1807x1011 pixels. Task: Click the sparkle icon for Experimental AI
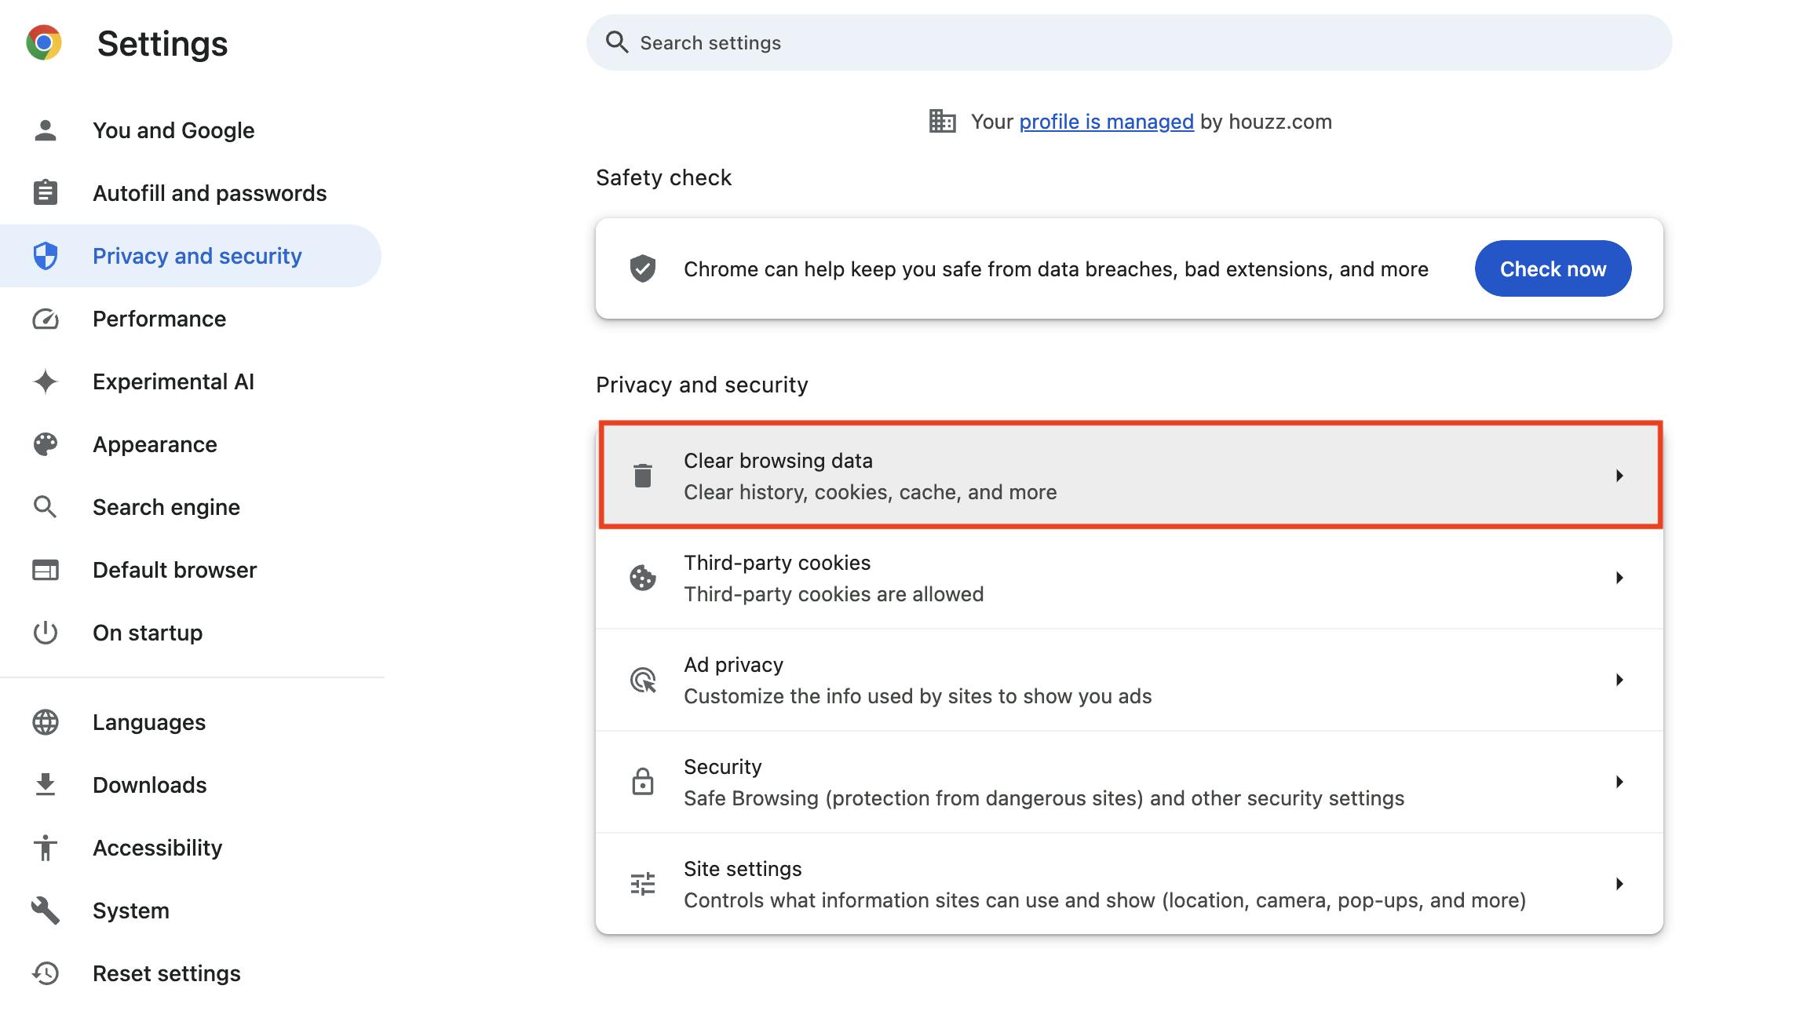(46, 381)
